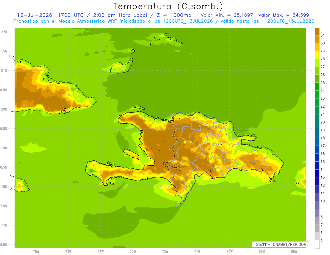Click "1200UTC_13JUL2026" initialization time text
The width and height of the screenshot is (330, 255).
click(x=188, y=21)
